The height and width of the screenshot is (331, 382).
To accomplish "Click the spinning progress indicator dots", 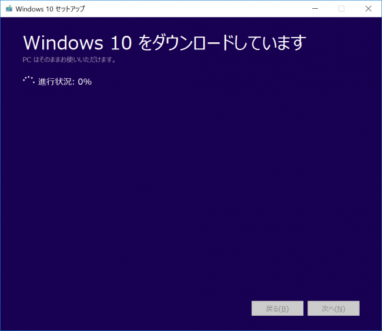I will [x=29, y=80].
